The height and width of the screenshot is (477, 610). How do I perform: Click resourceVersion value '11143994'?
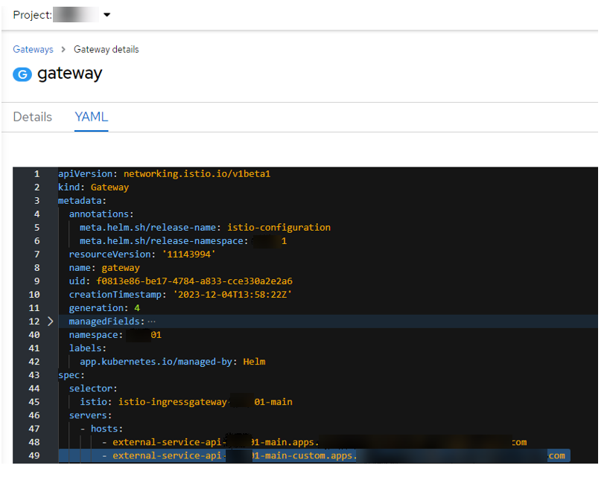pos(189,254)
